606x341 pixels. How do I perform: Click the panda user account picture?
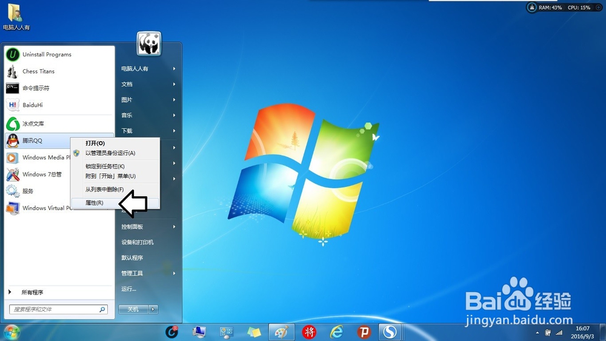point(149,43)
